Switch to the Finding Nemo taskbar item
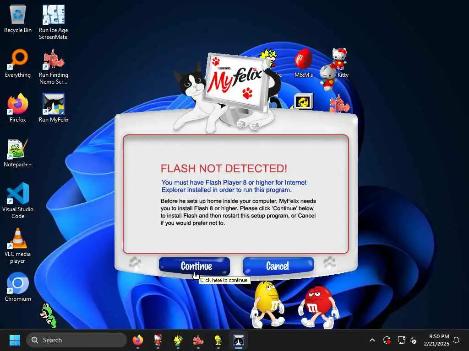Screen dimensions: 469x351 click(x=198, y=340)
